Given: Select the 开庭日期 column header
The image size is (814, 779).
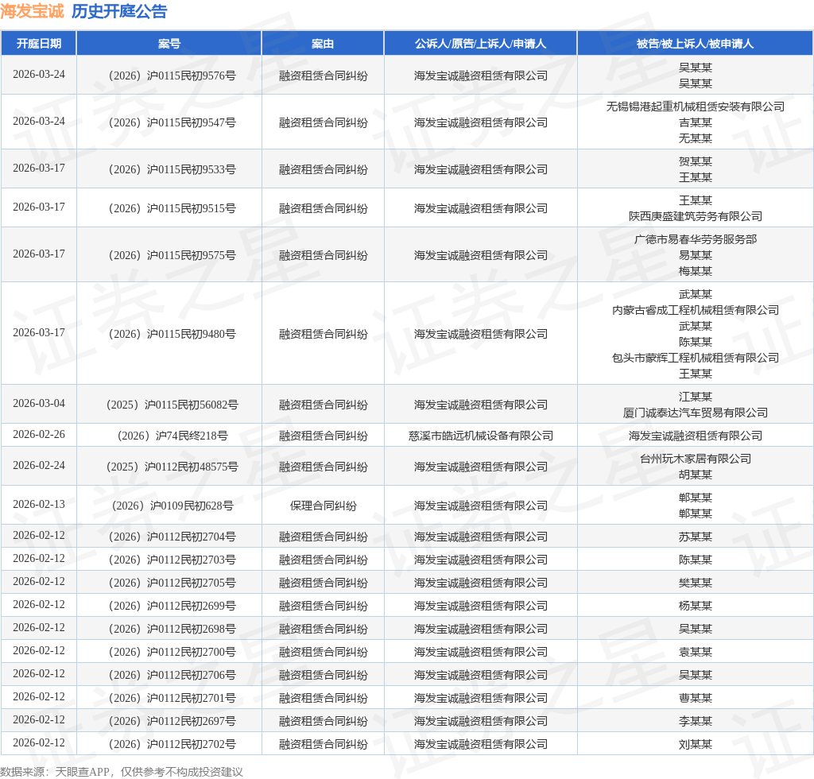Looking at the screenshot, I should [x=38, y=44].
